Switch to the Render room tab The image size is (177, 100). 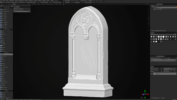18,4
